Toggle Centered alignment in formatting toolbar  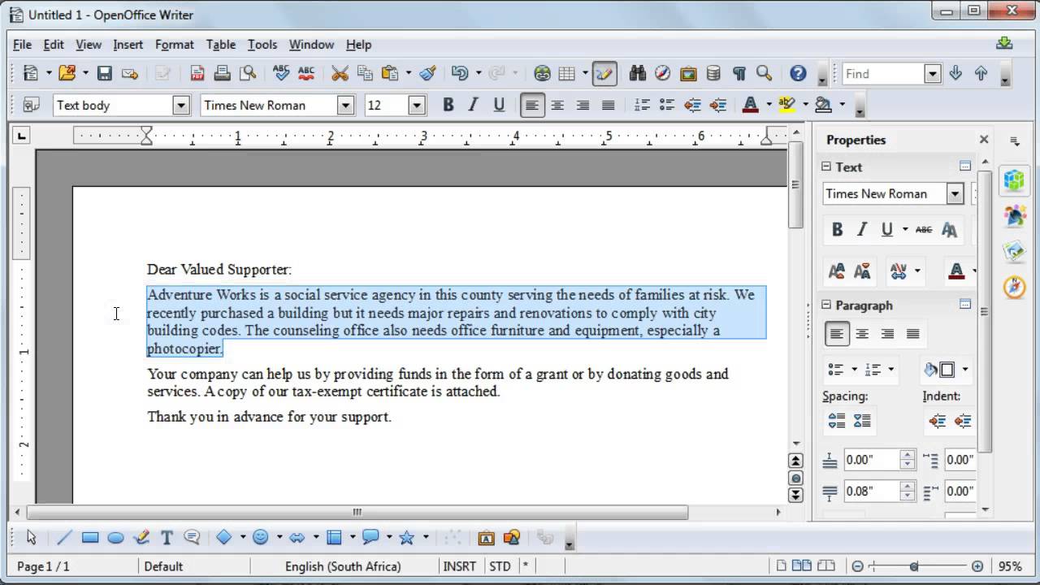(x=557, y=105)
